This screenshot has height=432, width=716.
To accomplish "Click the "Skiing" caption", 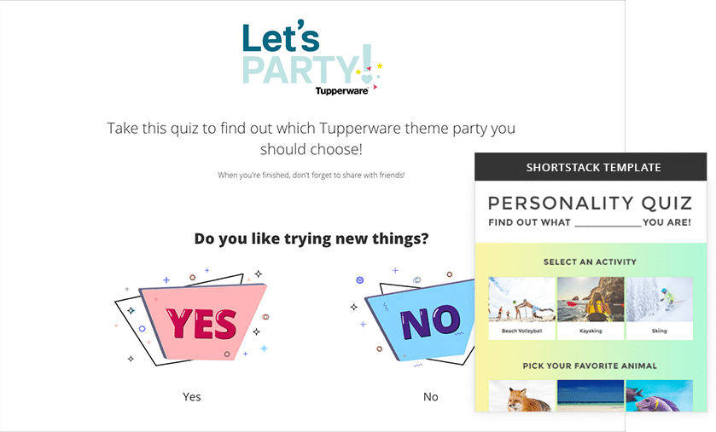I will (x=659, y=331).
